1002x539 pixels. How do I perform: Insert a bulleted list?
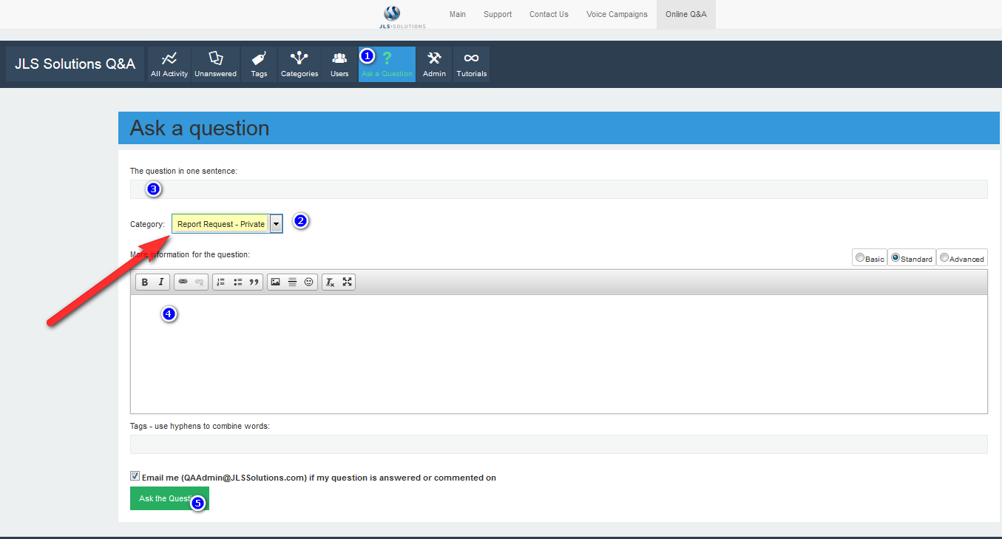[x=237, y=282]
